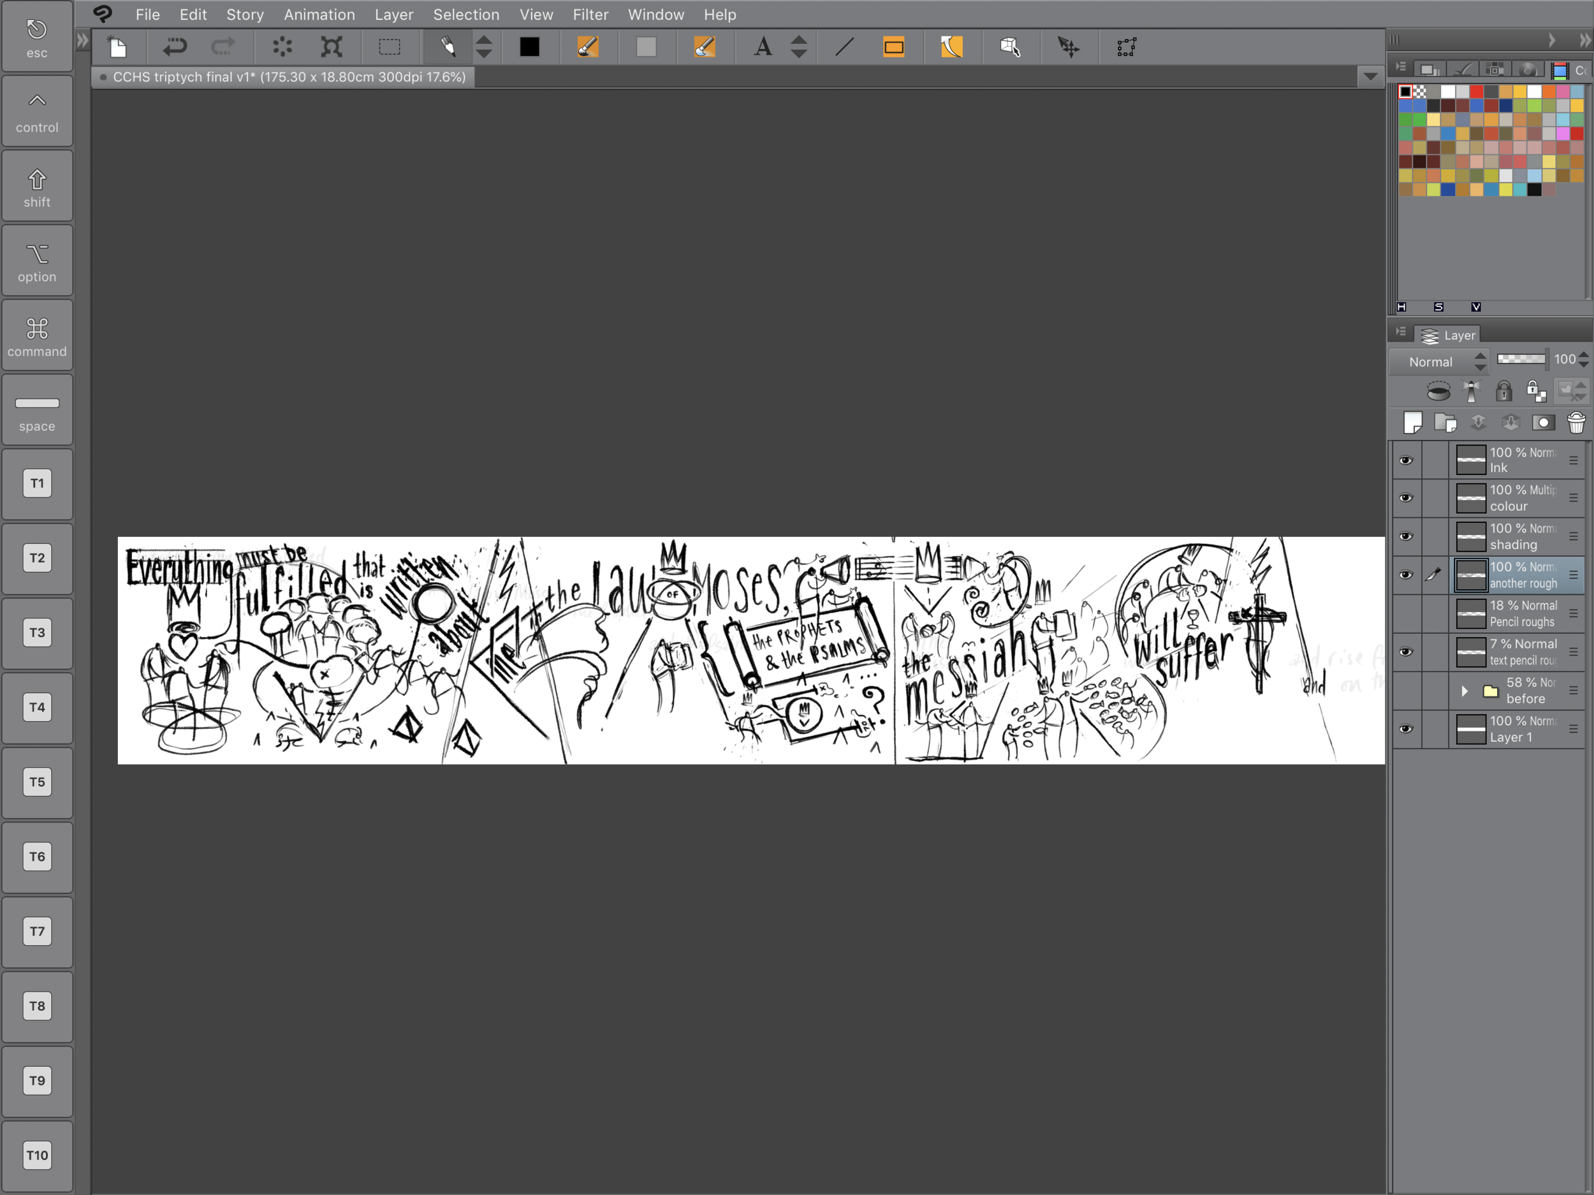Hide the text pencil roughs layer

coord(1406,652)
